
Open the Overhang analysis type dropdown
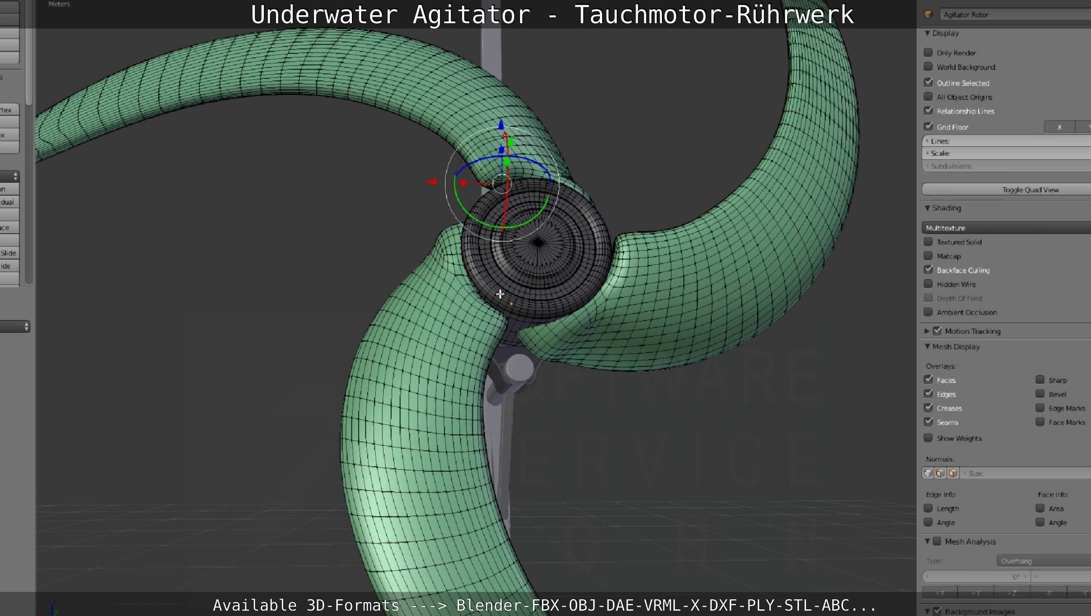1044,561
